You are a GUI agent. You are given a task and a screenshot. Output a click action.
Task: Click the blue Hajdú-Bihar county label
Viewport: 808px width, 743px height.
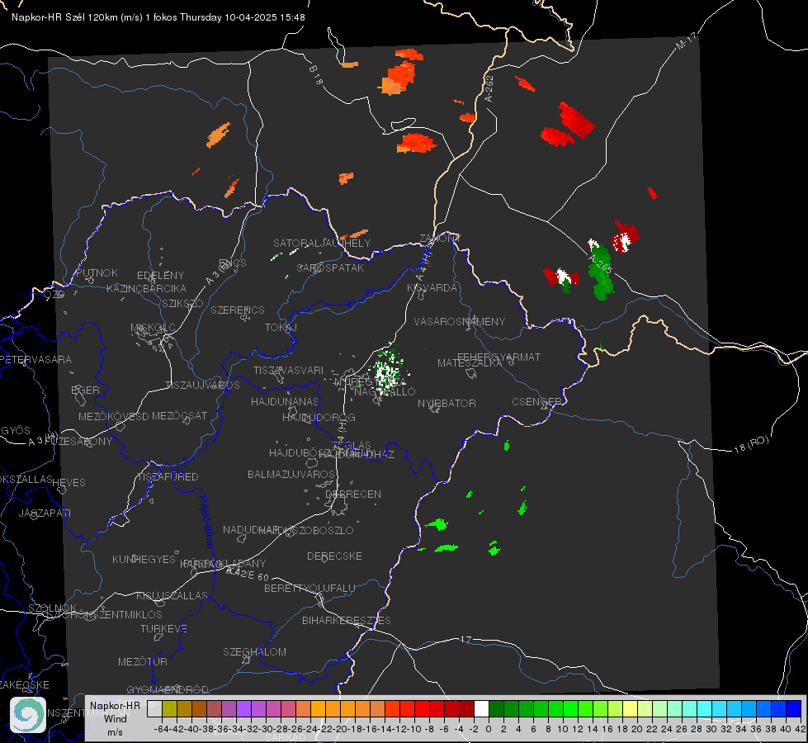pyautogui.click(x=206, y=522)
